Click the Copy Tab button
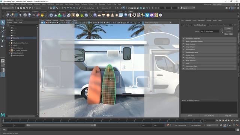Screen dimensions: 240x135 (228, 116)
